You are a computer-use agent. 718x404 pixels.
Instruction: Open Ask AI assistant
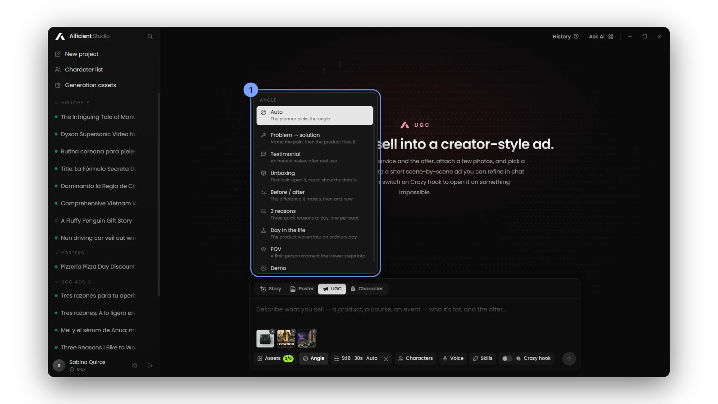(x=601, y=36)
